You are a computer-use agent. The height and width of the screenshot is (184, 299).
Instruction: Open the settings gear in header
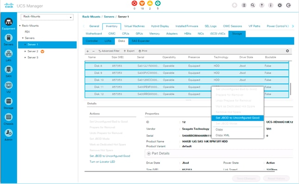point(280,6)
